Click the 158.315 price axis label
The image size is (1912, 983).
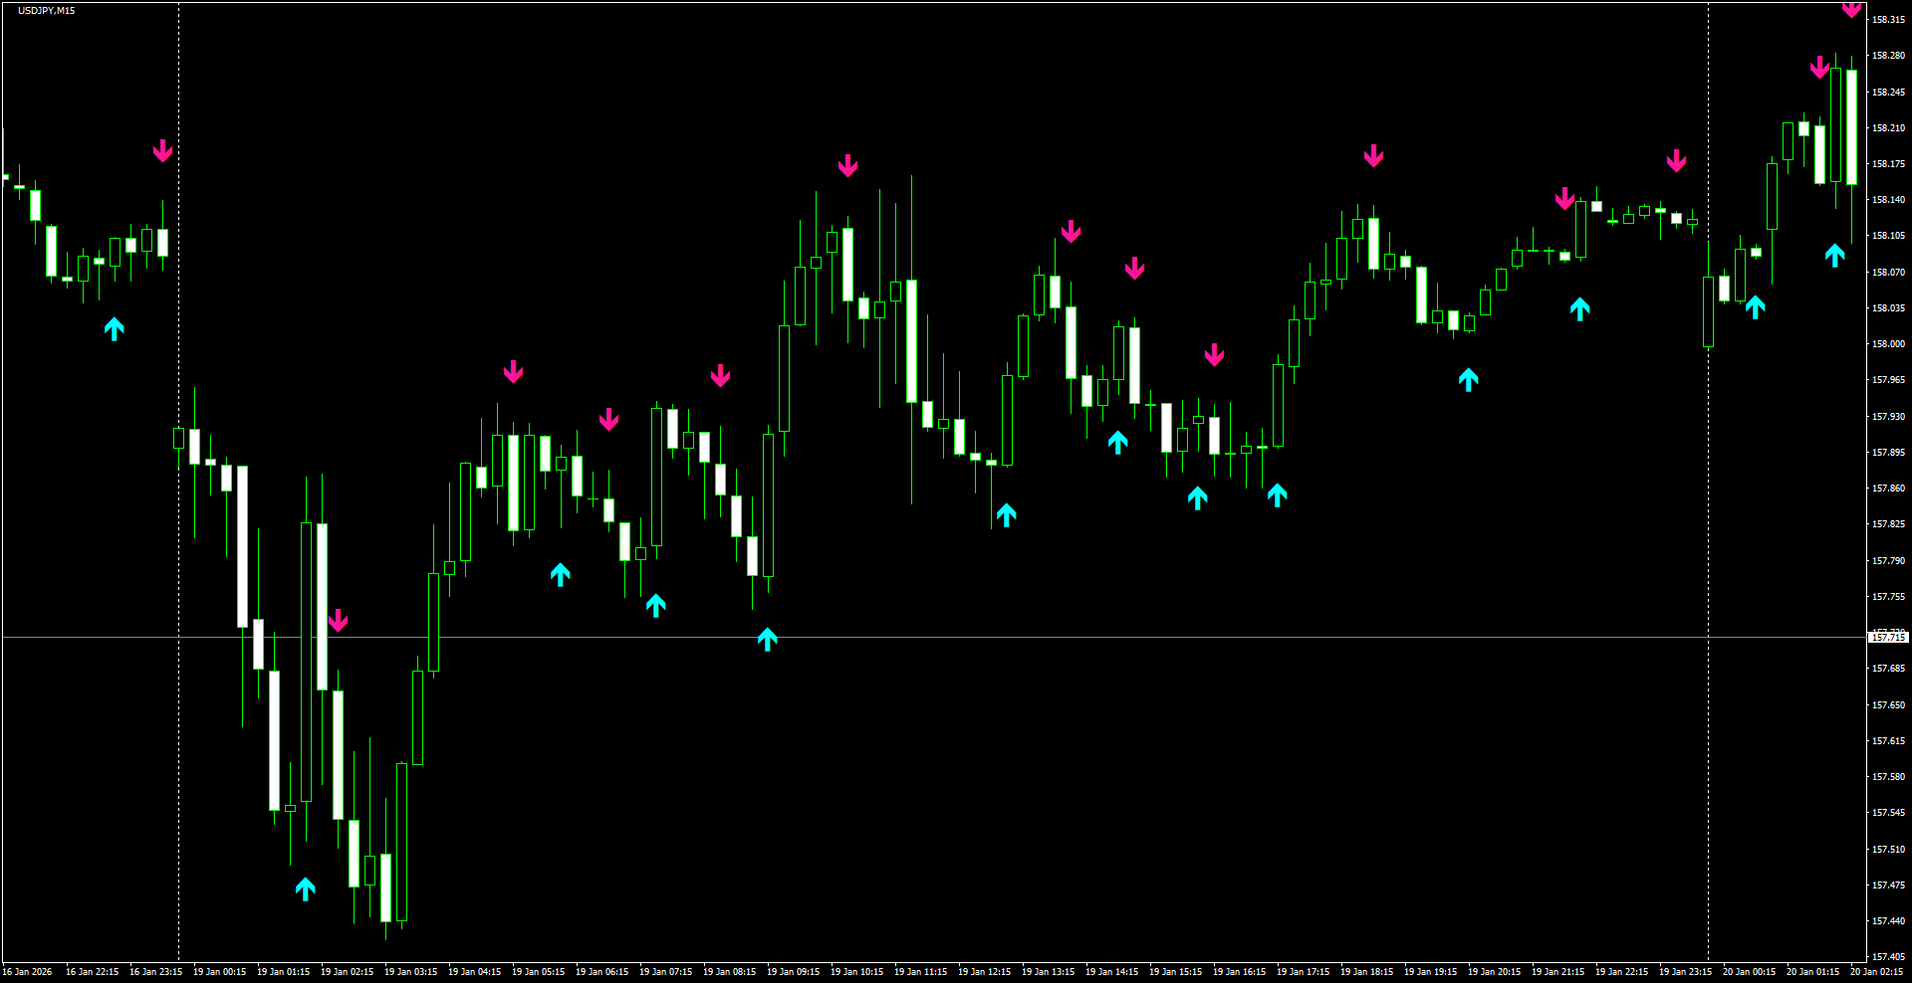tap(1888, 20)
